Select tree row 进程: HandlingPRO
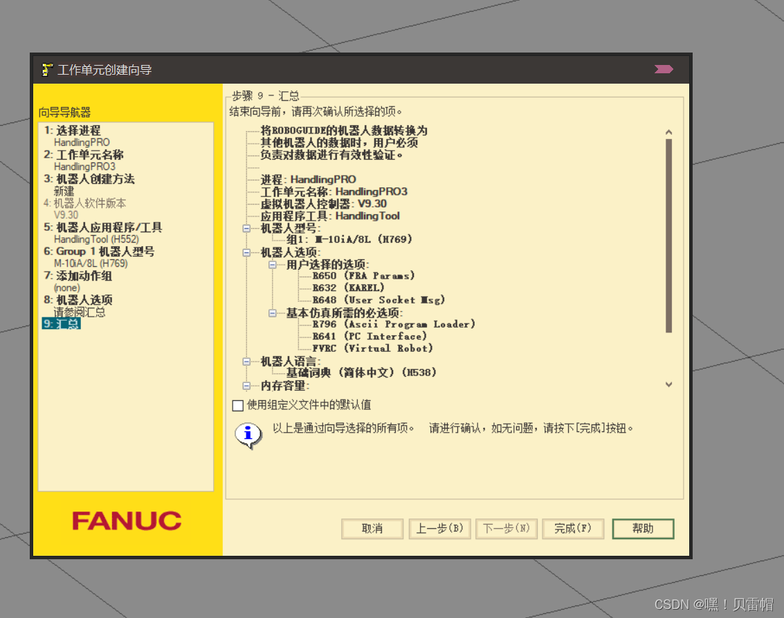Viewport: 784px width, 618px height. click(x=308, y=179)
